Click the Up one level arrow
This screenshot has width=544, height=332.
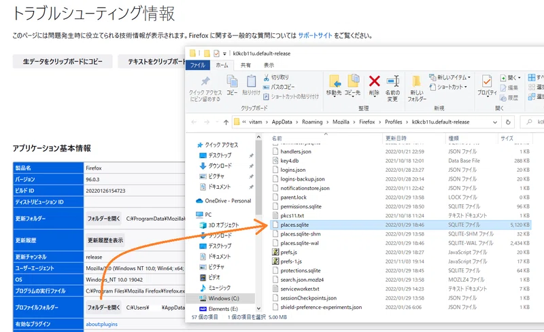226,122
